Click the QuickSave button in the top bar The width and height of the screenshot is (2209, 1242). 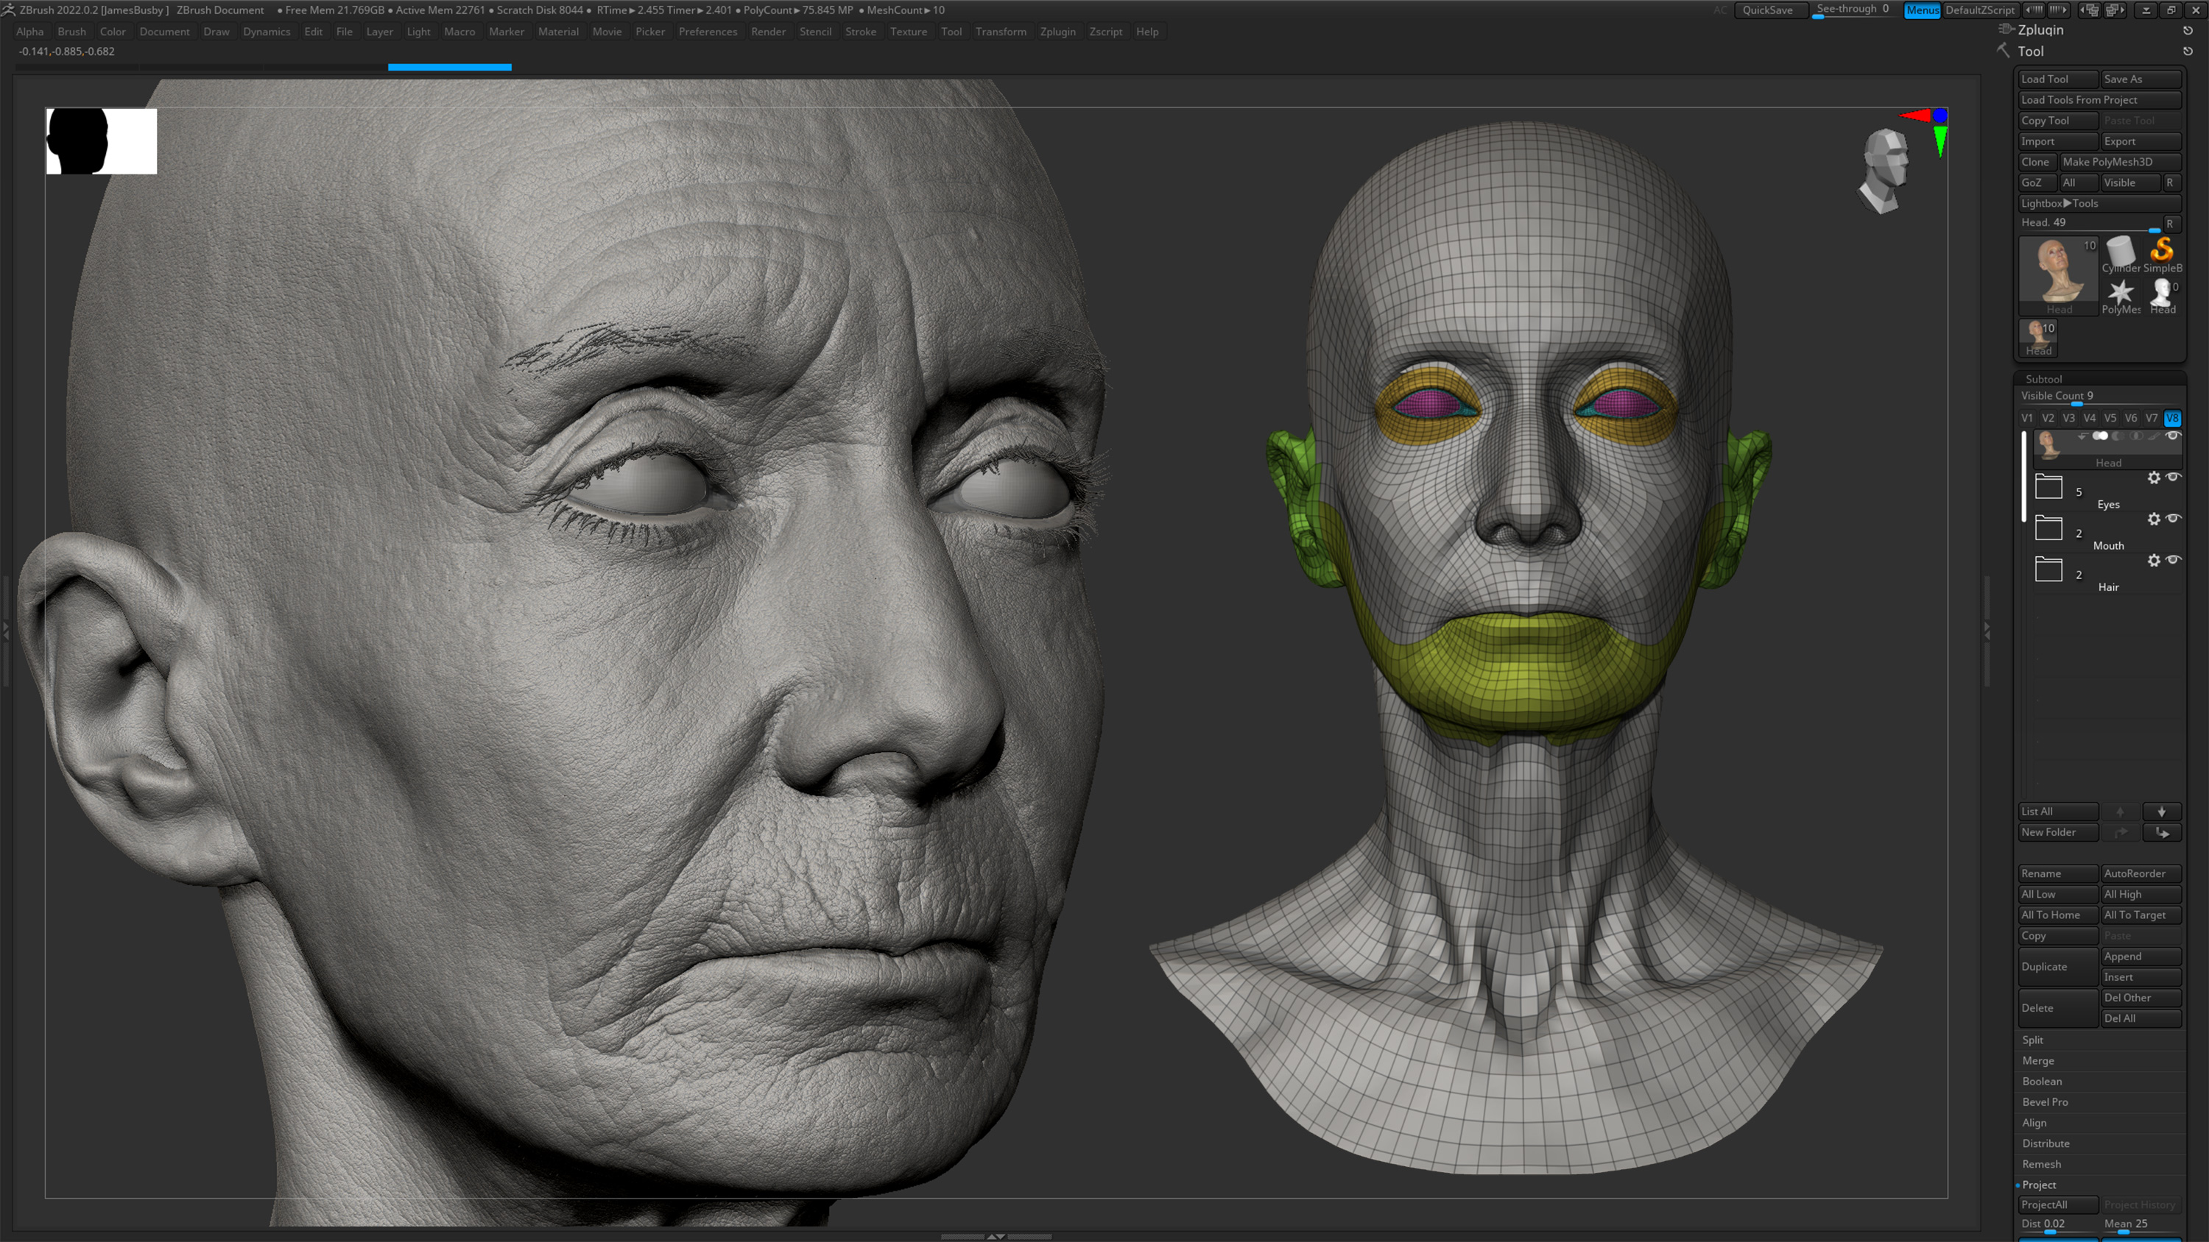[1770, 10]
